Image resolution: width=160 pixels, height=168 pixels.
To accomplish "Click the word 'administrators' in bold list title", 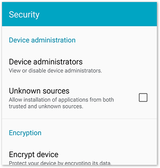I will (58, 62).
